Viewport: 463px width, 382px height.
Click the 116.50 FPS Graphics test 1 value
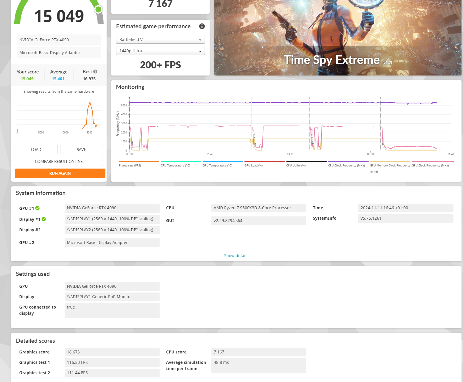pyautogui.click(x=112, y=362)
